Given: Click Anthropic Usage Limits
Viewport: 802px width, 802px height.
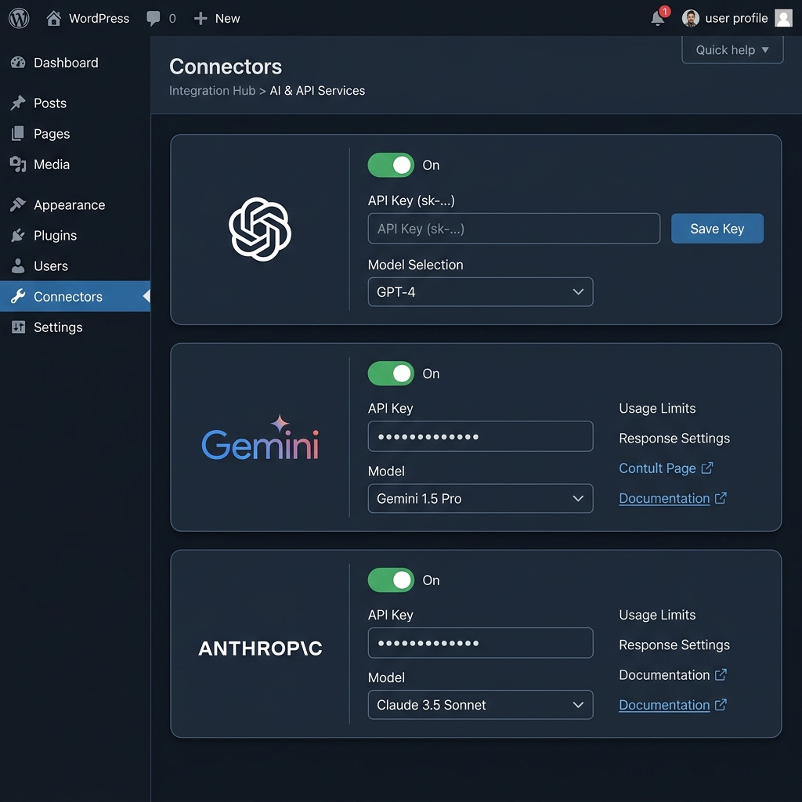Looking at the screenshot, I should (657, 615).
